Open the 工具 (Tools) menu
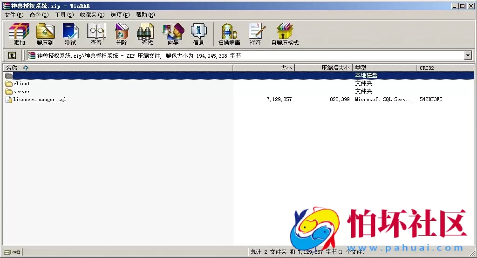The height and width of the screenshot is (258, 477). (64, 15)
